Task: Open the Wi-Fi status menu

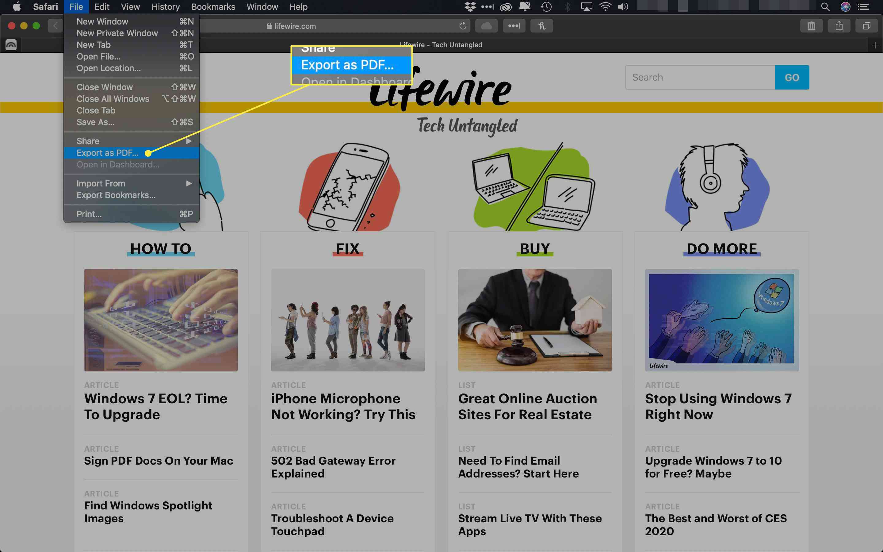Action: (x=605, y=6)
